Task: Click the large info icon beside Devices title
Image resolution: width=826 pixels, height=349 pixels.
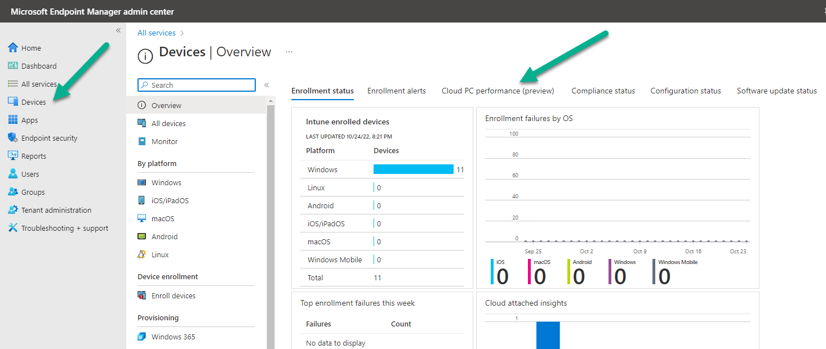Action: click(x=145, y=55)
